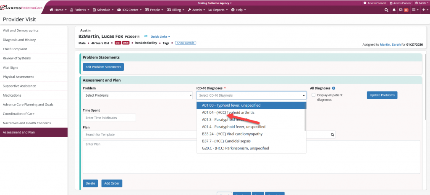Open the messages envelope inbox

tap(401, 10)
